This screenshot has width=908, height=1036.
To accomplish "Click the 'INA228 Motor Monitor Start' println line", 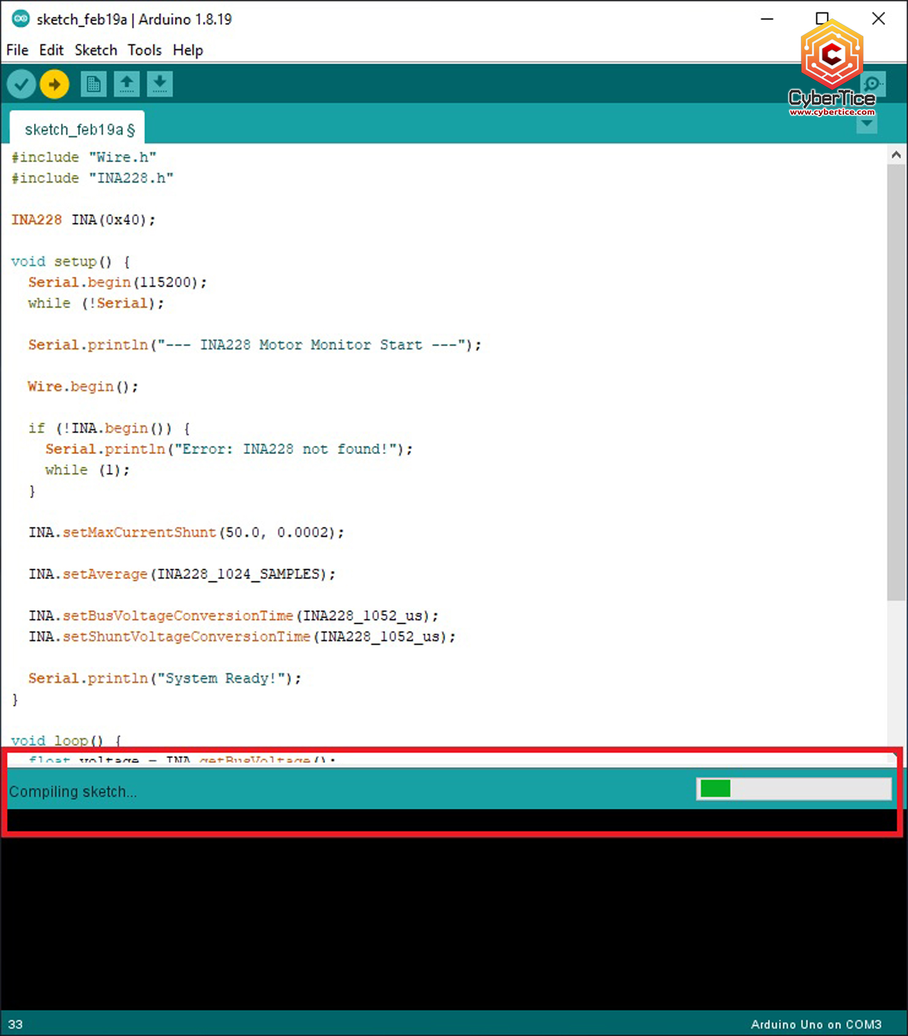I will click(x=255, y=345).
